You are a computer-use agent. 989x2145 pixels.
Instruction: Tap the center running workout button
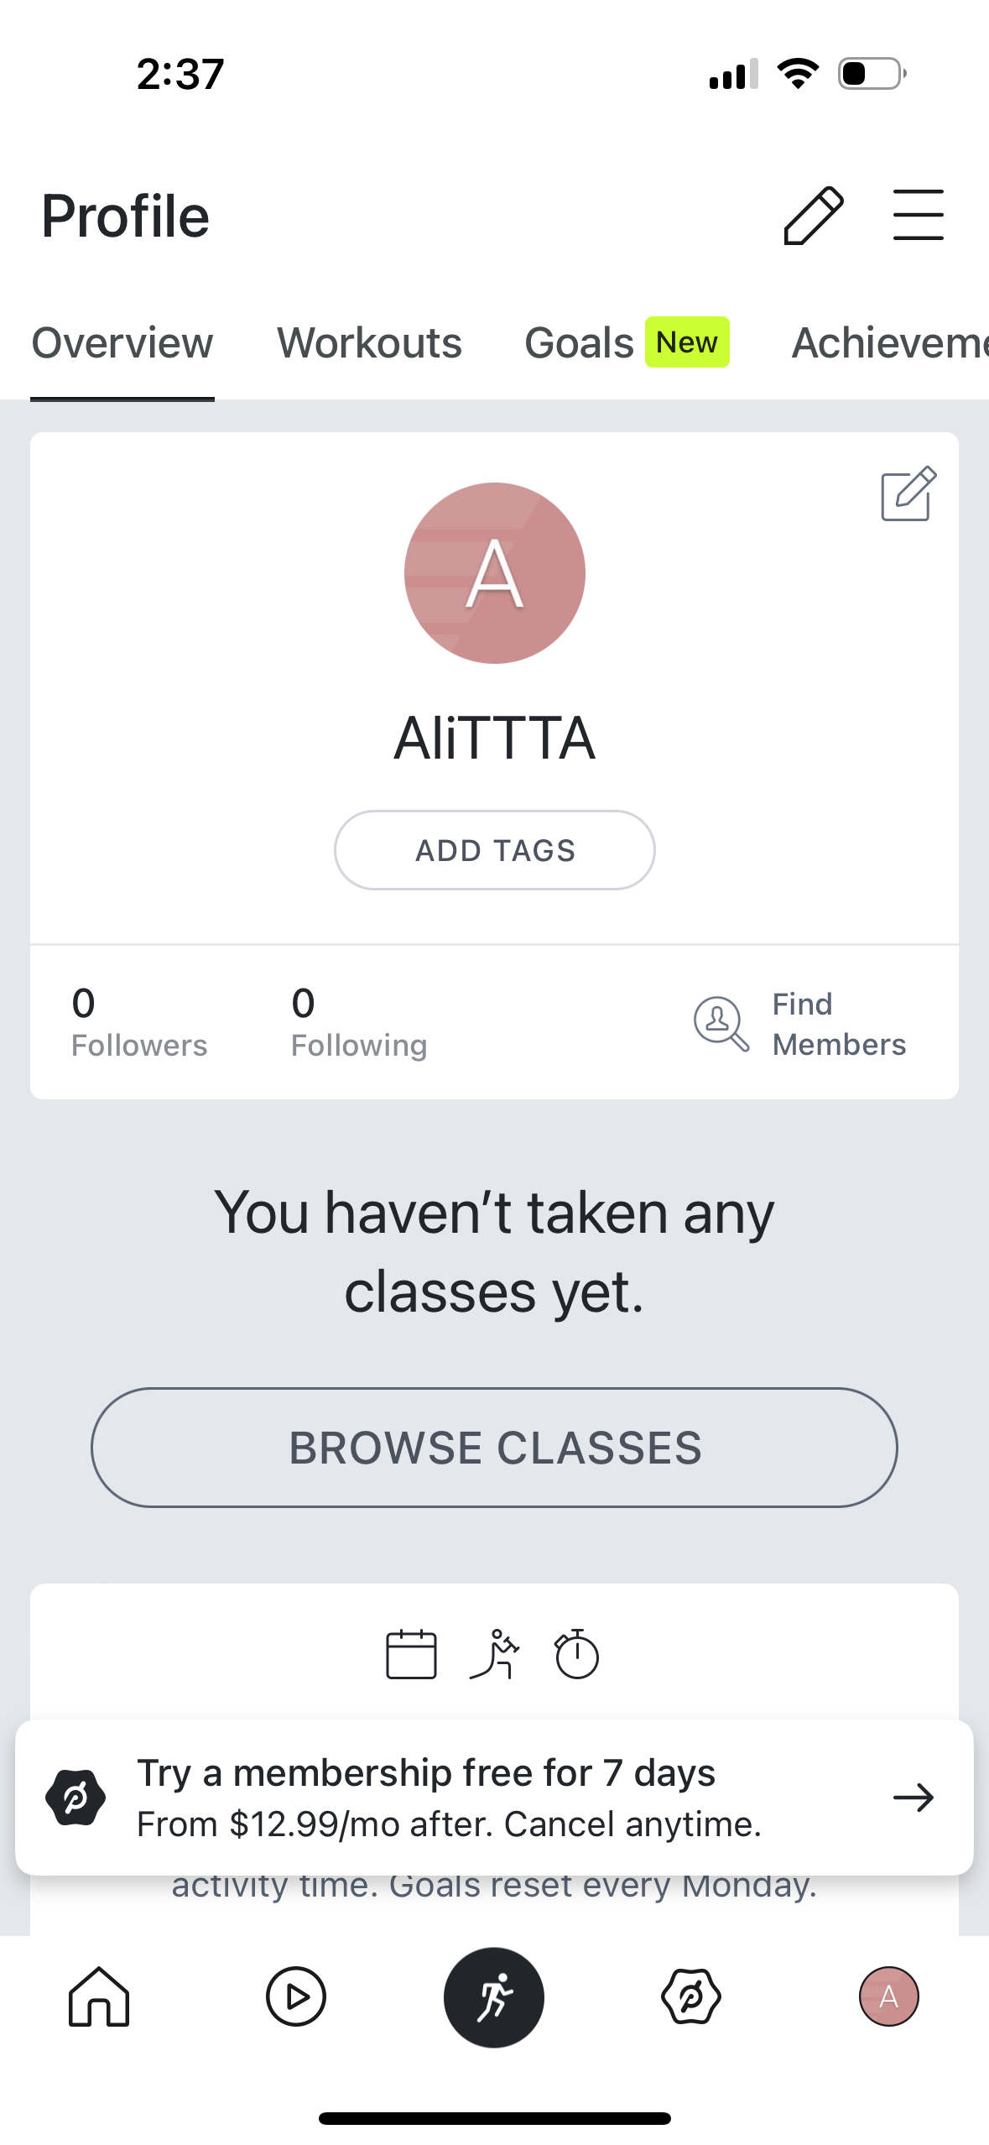494,1996
